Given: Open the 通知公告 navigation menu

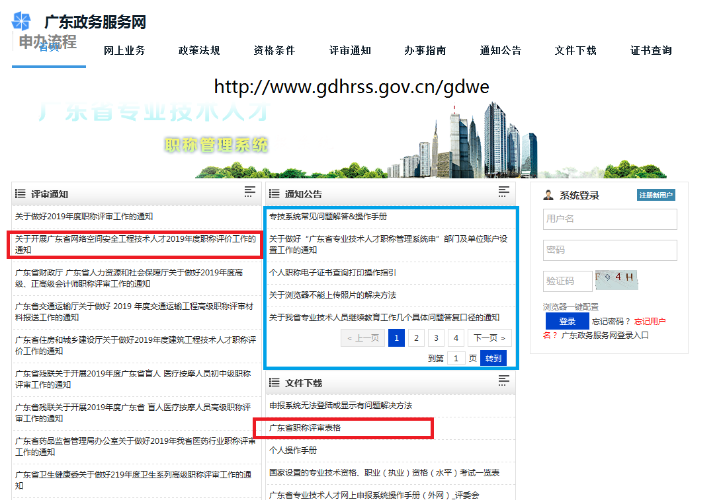Looking at the screenshot, I should click(x=501, y=50).
